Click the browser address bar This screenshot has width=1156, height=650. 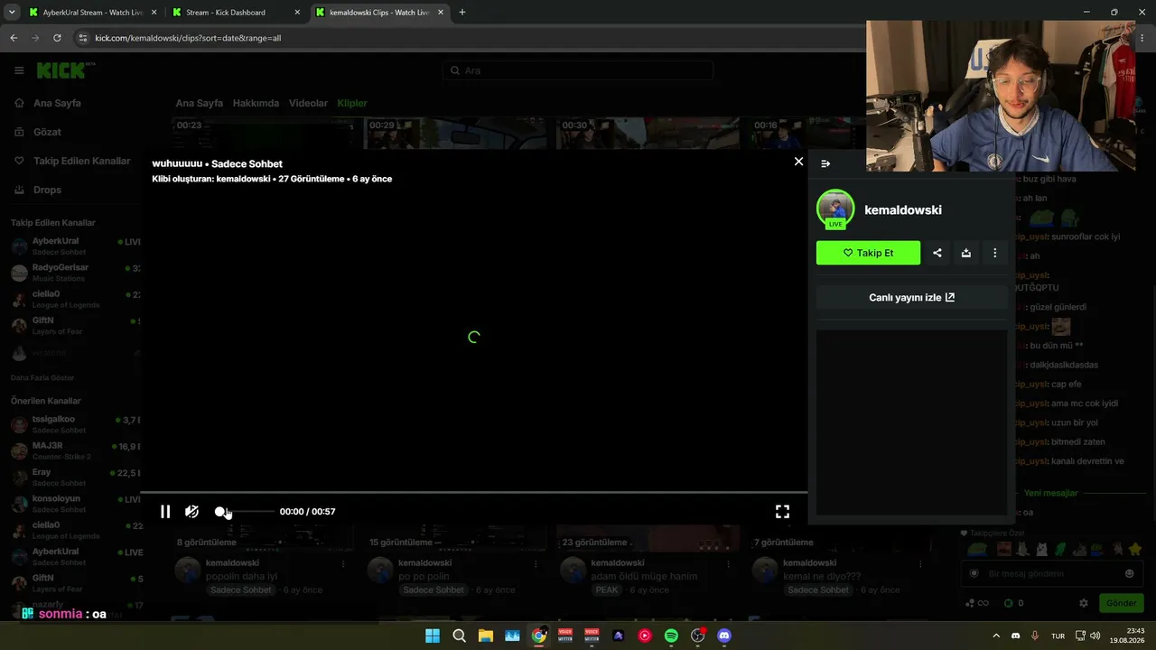pyautogui.click(x=470, y=38)
